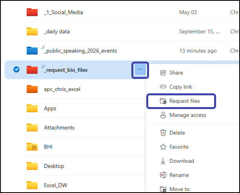Image resolution: width=240 pixels, height=193 pixels.
Task: Open the three-dots menu for _request_bio_files
Action: coord(140,70)
